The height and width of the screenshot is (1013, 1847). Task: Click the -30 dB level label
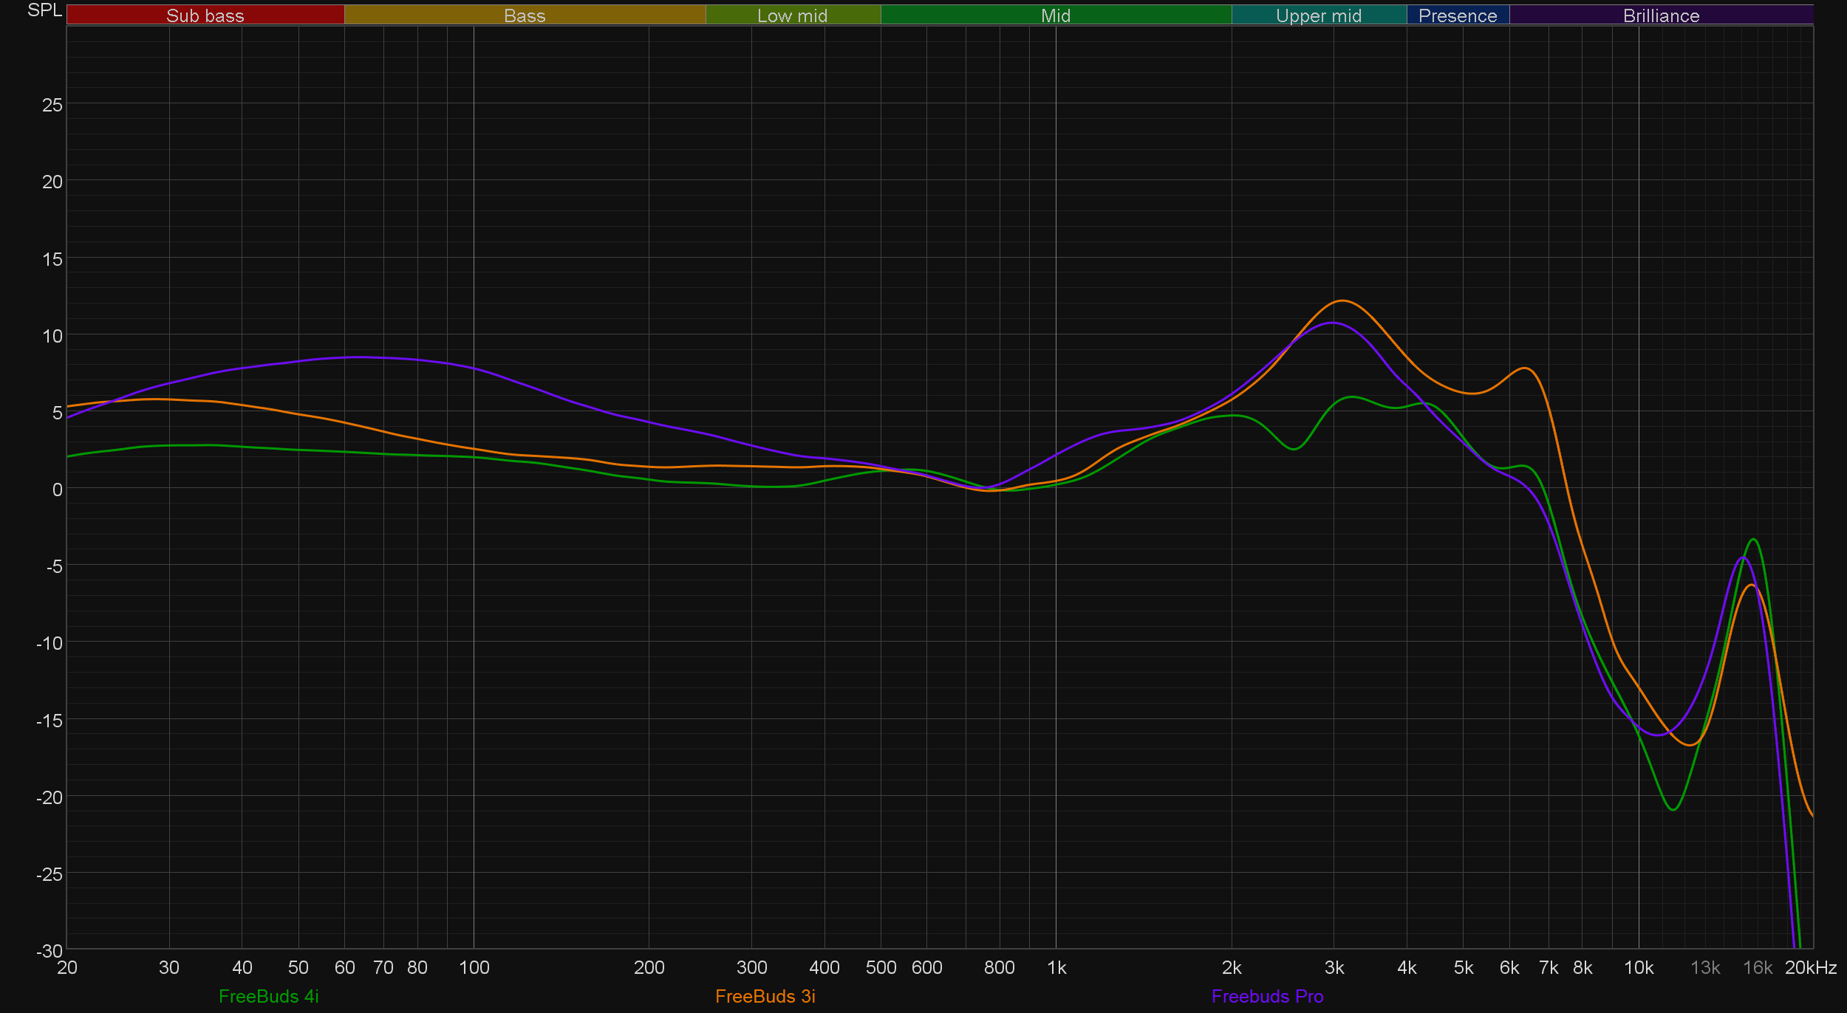tap(49, 951)
